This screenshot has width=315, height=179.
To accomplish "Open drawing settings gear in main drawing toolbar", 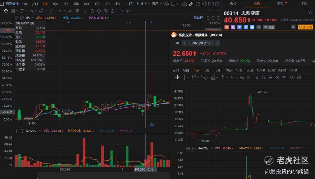I will coord(127,11).
